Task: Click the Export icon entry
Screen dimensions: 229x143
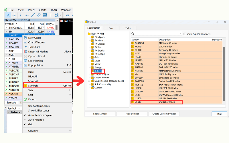Action: [x=25, y=100]
